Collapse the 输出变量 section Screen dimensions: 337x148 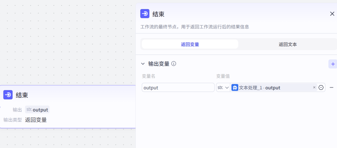[x=143, y=64]
